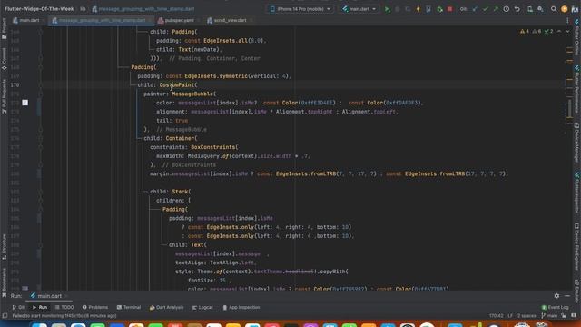Open the Problems tool window
The width and height of the screenshot is (581, 327).
click(x=94, y=307)
